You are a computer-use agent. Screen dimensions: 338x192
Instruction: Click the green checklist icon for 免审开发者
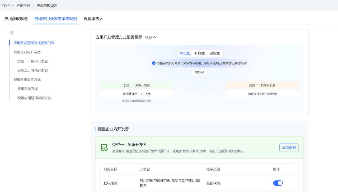click(x=104, y=147)
